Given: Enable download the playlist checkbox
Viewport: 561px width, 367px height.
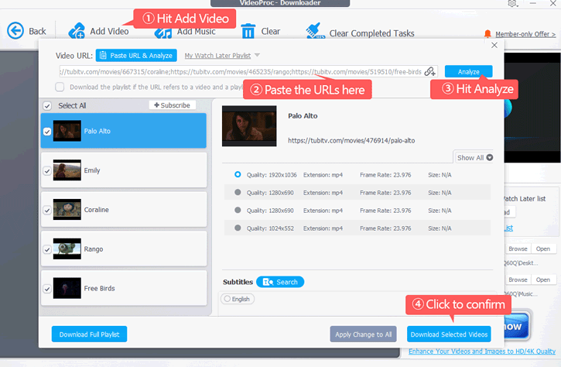Looking at the screenshot, I should (x=60, y=87).
